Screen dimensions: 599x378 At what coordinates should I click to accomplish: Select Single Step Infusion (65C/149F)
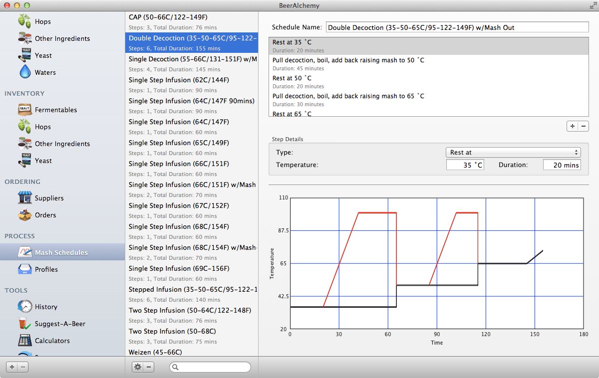(x=192, y=148)
